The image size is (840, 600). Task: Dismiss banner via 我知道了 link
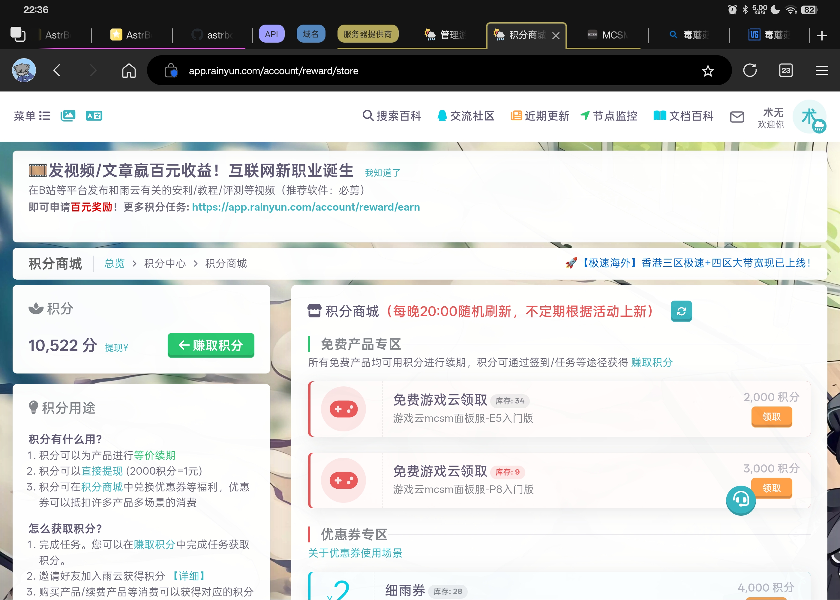point(382,173)
